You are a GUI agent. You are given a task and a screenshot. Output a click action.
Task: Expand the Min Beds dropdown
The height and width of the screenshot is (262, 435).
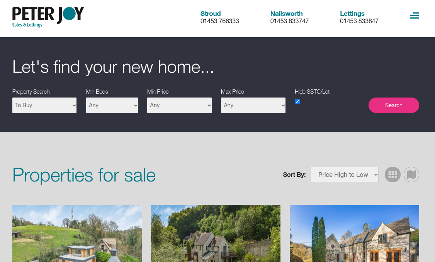coord(112,105)
